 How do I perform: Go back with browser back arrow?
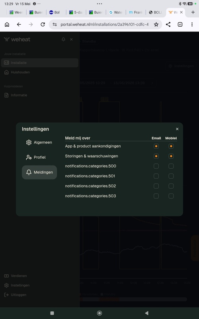coord(19,24)
